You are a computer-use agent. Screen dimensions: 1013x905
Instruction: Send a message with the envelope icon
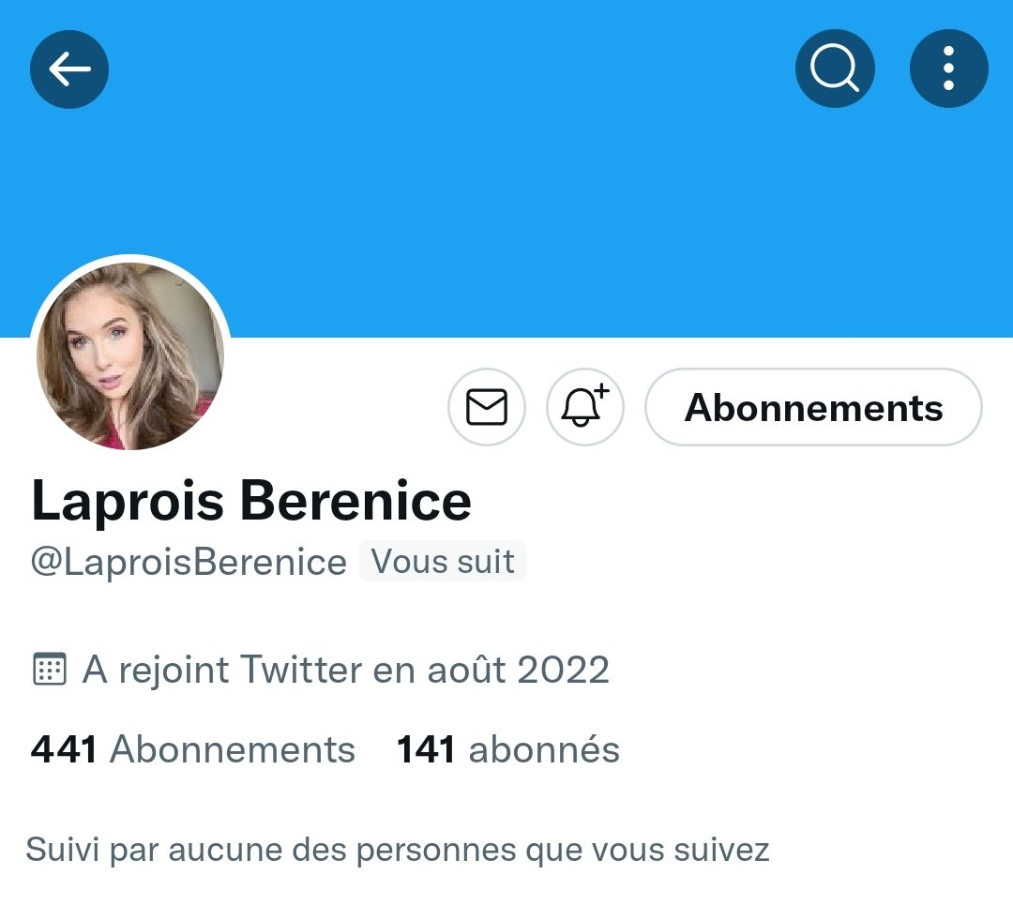pos(487,407)
